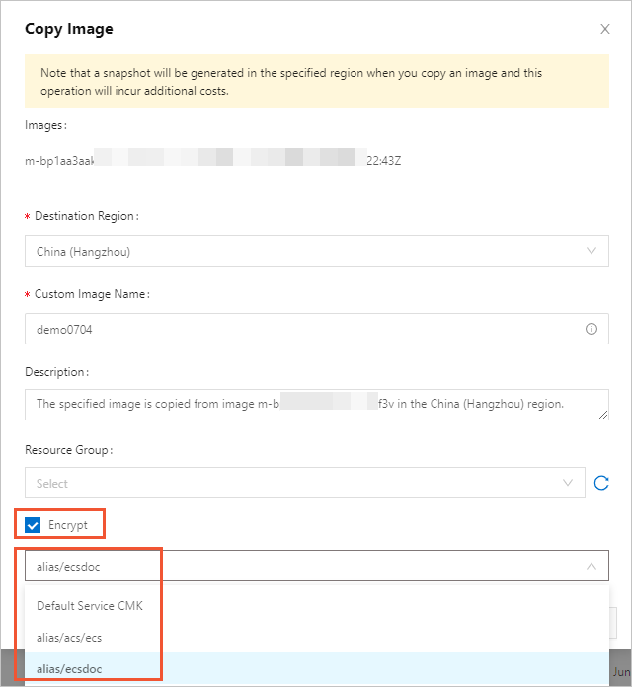Click the alias/ecsdoc encryption key combo box
This screenshot has width=632, height=687.
[296, 566]
